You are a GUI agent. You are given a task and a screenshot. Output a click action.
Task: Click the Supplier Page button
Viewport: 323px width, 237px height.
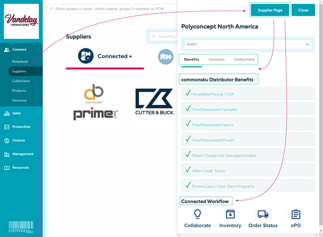(270, 10)
